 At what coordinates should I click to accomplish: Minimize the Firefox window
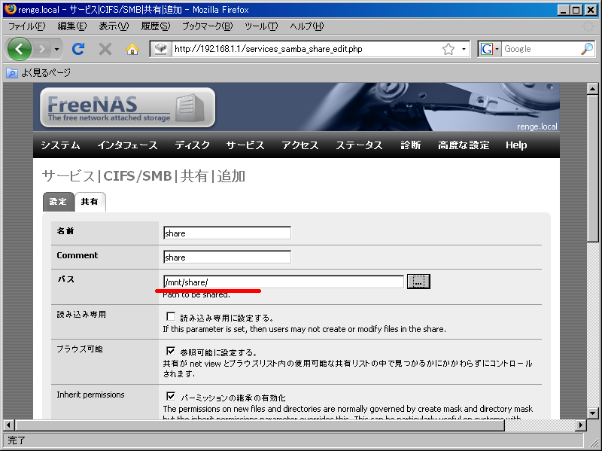click(563, 10)
